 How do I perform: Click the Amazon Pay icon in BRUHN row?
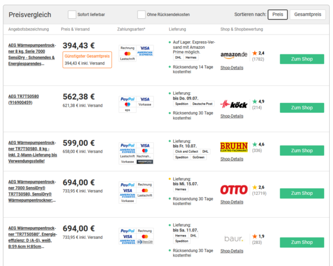(x=145, y=162)
